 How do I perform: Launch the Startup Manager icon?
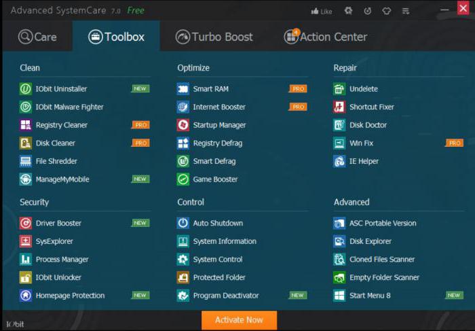tap(183, 125)
